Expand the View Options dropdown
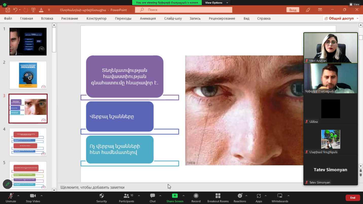The height and width of the screenshot is (204, 363). pyautogui.click(x=216, y=3)
